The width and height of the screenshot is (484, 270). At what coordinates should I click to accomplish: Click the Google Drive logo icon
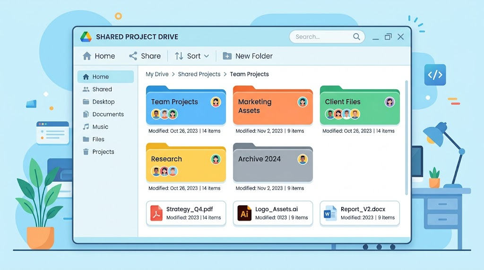86,37
